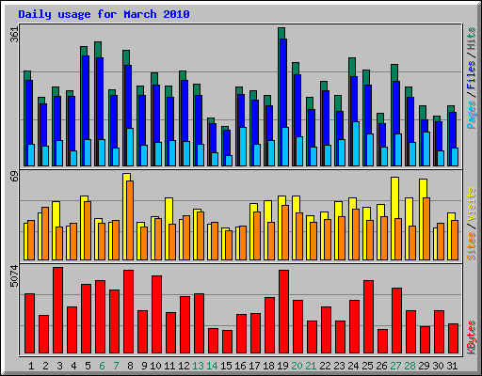Select day label "8" on the x-axis

(x=130, y=366)
